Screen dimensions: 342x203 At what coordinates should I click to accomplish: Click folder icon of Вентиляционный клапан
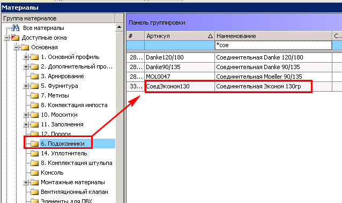34,192
